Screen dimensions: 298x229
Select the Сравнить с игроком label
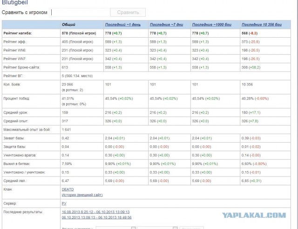pyautogui.click(x=25, y=13)
